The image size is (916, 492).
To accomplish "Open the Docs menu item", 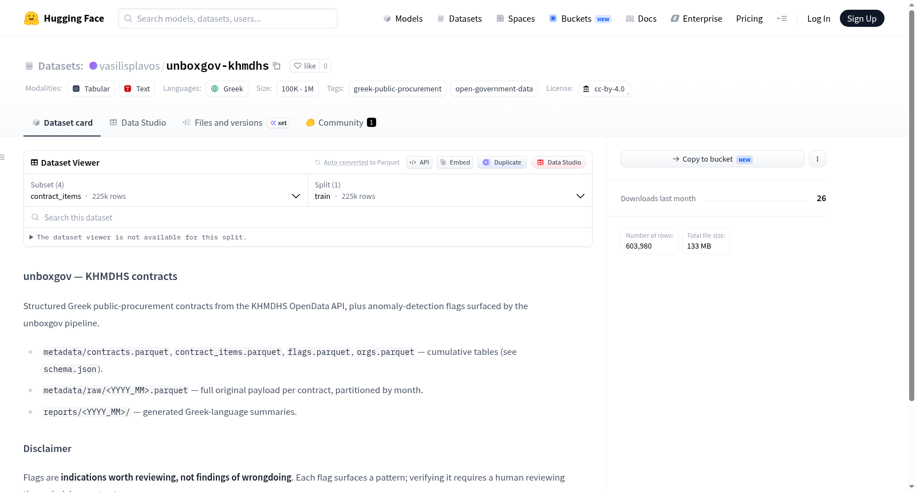I will (x=641, y=18).
